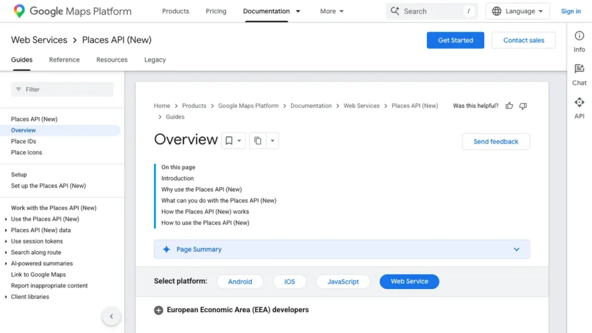
Task: Click the search sparkle icon
Action: coord(394,11)
